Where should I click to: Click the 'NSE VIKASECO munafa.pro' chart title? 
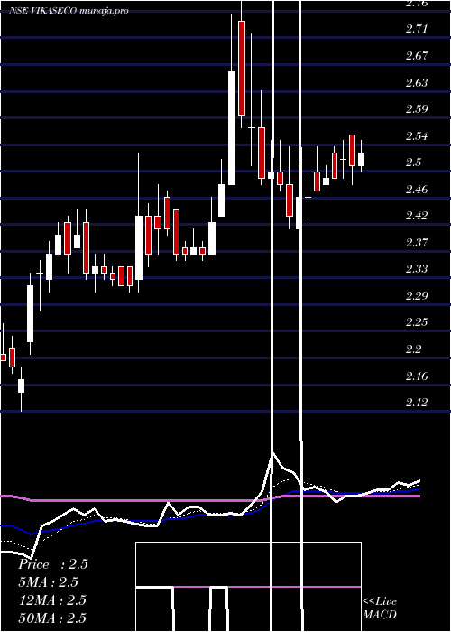[x=69, y=11]
